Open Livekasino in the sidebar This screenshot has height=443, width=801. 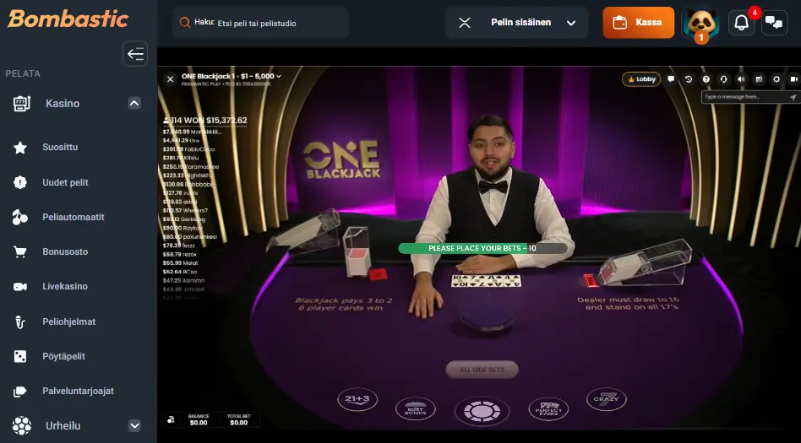(65, 286)
